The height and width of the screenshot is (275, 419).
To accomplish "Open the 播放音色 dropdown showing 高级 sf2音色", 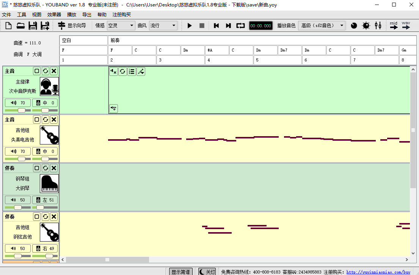I will pos(322,26).
